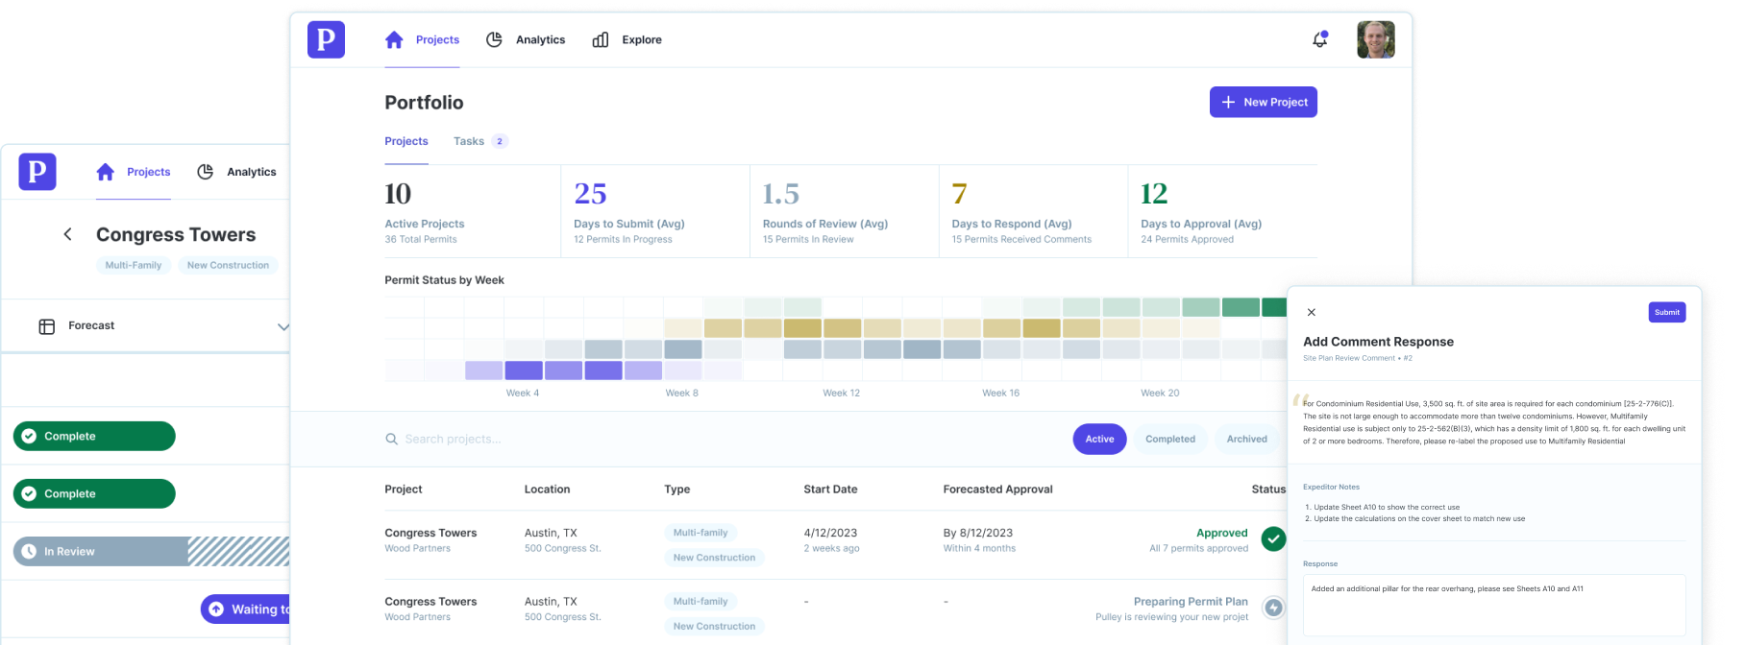Select the Active filter pill
This screenshot has height=645, width=1745.
click(1099, 439)
